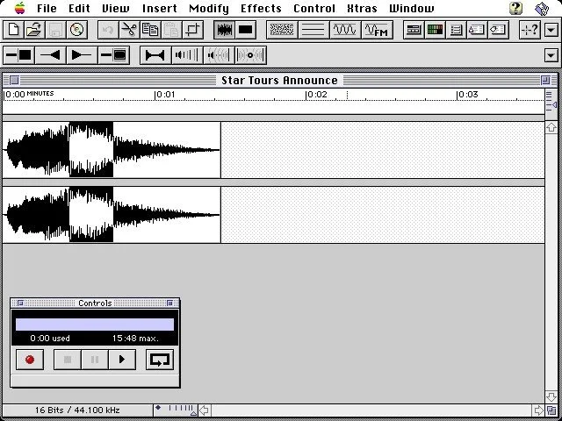Open the Xtras menu
Image resolution: width=562 pixels, height=421 pixels.
click(362, 8)
